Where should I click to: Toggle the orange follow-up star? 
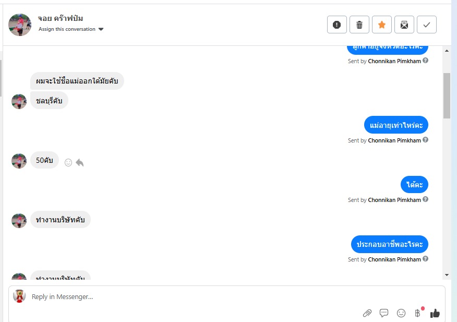(x=382, y=25)
